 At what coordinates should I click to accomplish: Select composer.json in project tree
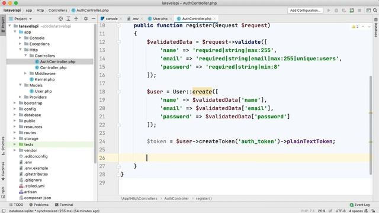[x=37, y=198]
